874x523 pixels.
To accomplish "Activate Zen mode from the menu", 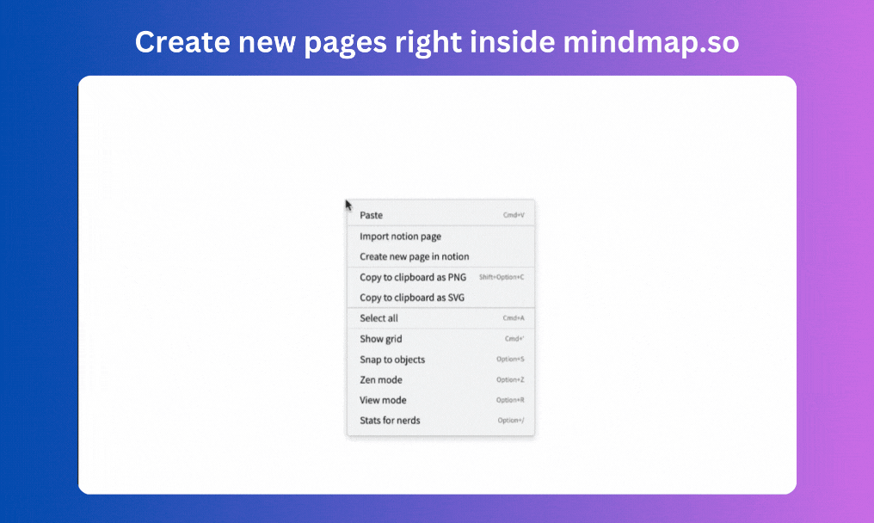I will coord(440,379).
